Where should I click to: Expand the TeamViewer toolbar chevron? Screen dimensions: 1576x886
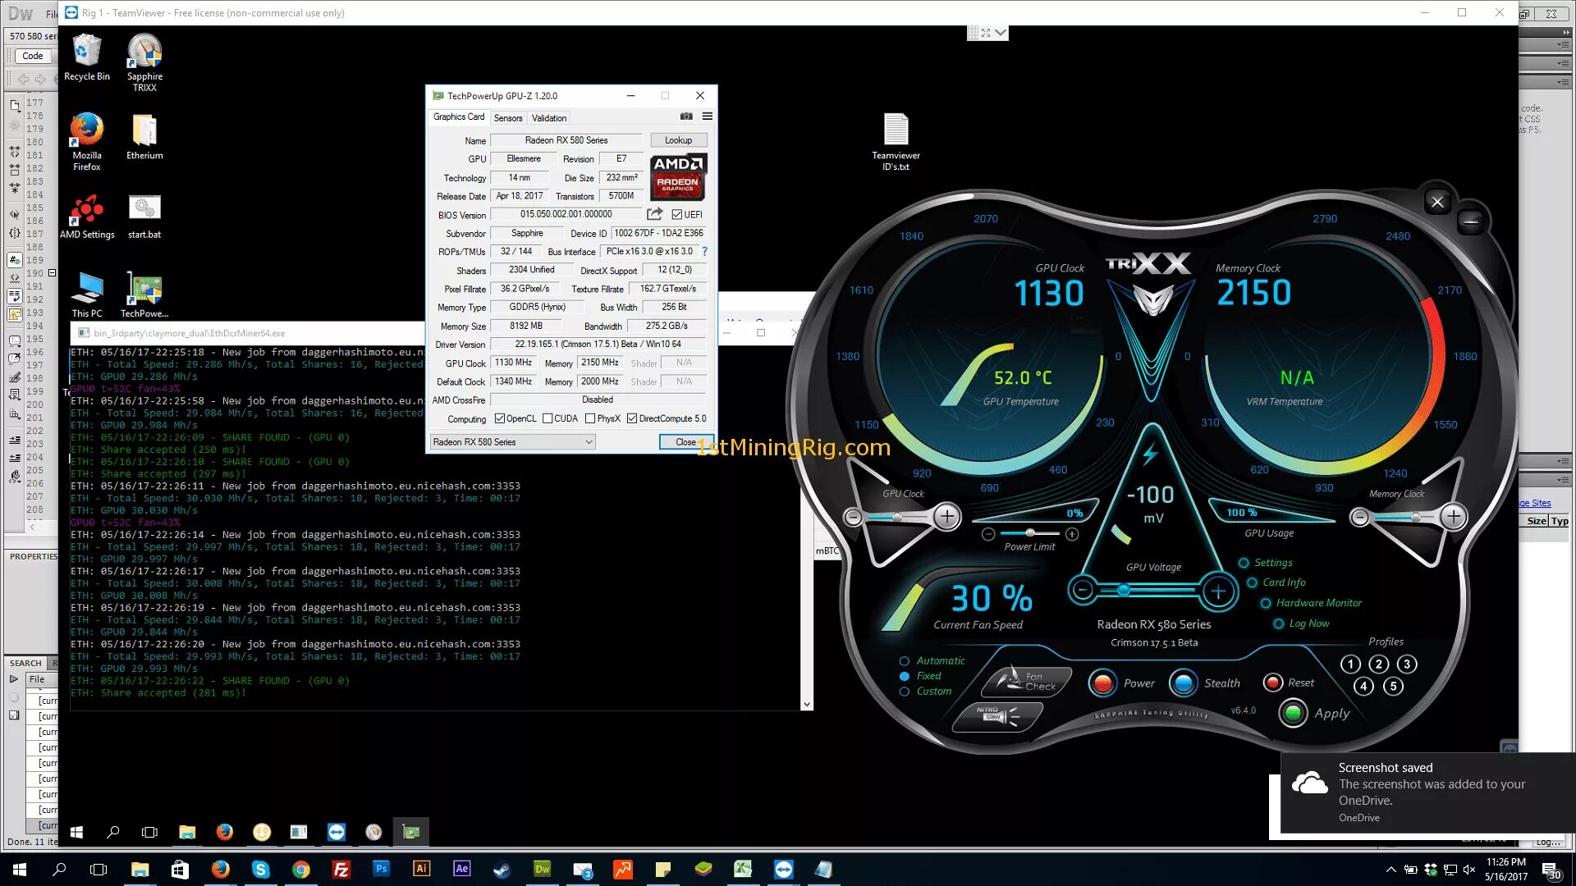[1001, 33]
